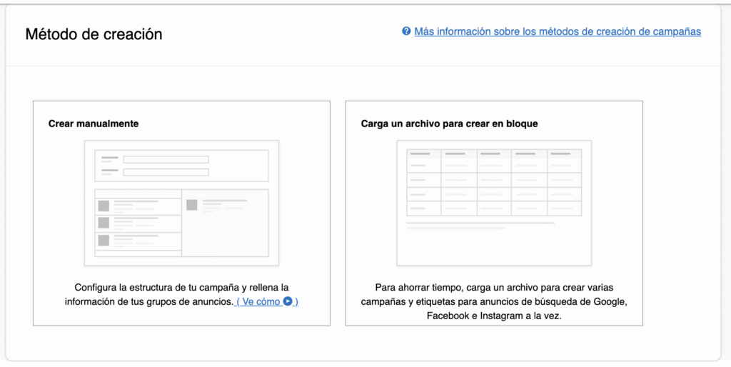Click the top gray square in manual illustration list

pyautogui.click(x=104, y=206)
